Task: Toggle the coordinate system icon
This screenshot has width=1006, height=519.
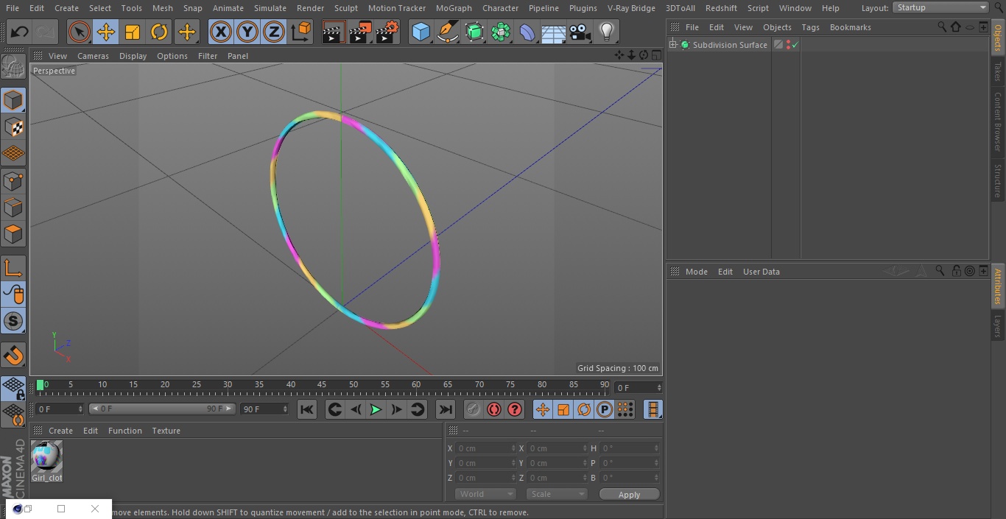Action: click(x=300, y=32)
